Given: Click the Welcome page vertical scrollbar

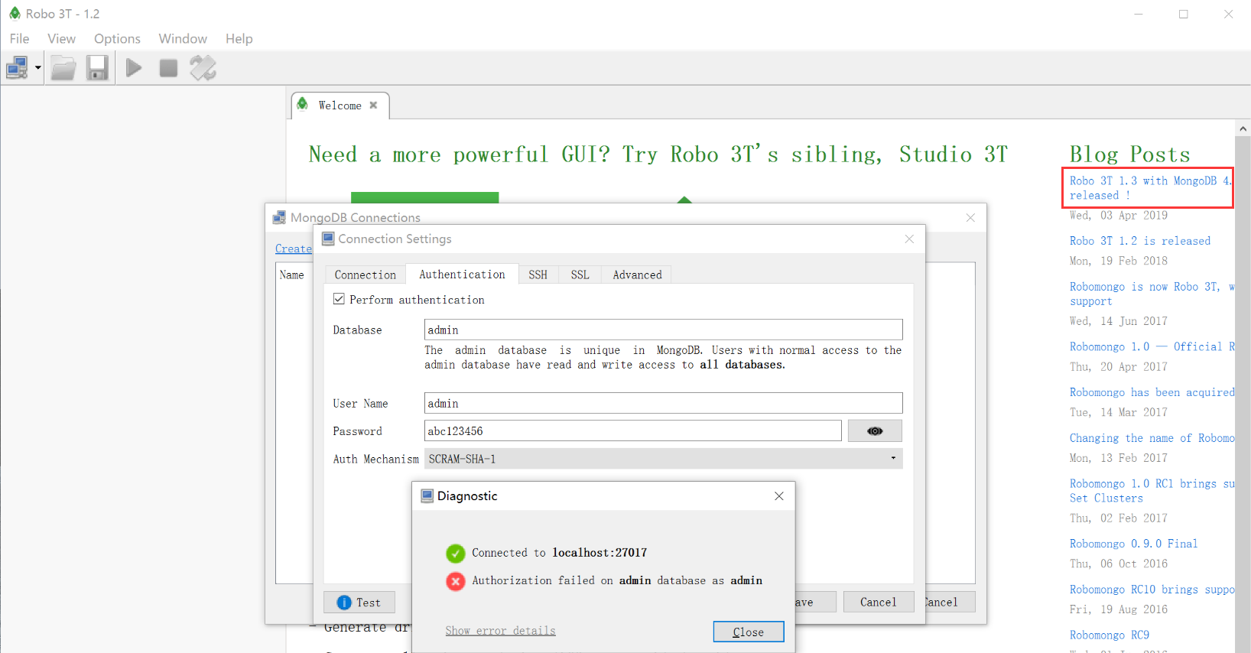Looking at the screenshot, I should click(x=1243, y=395).
